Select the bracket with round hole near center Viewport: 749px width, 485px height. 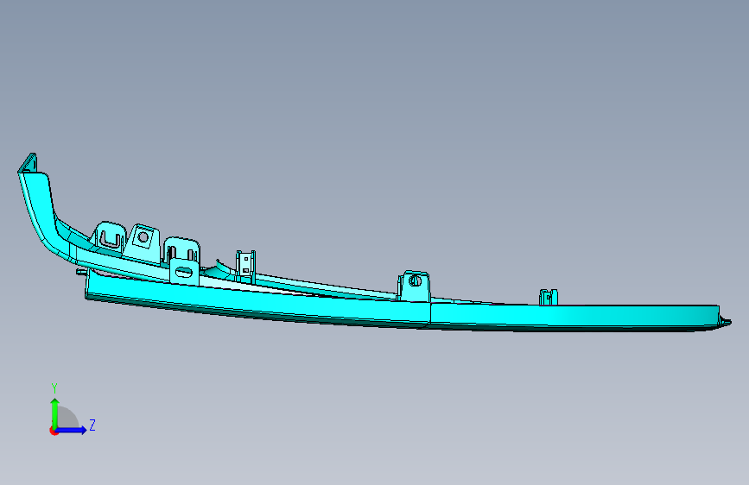414,286
